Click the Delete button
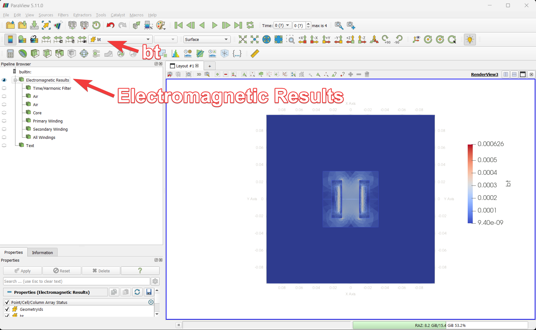Screen dimensions: 536x330 101,271
